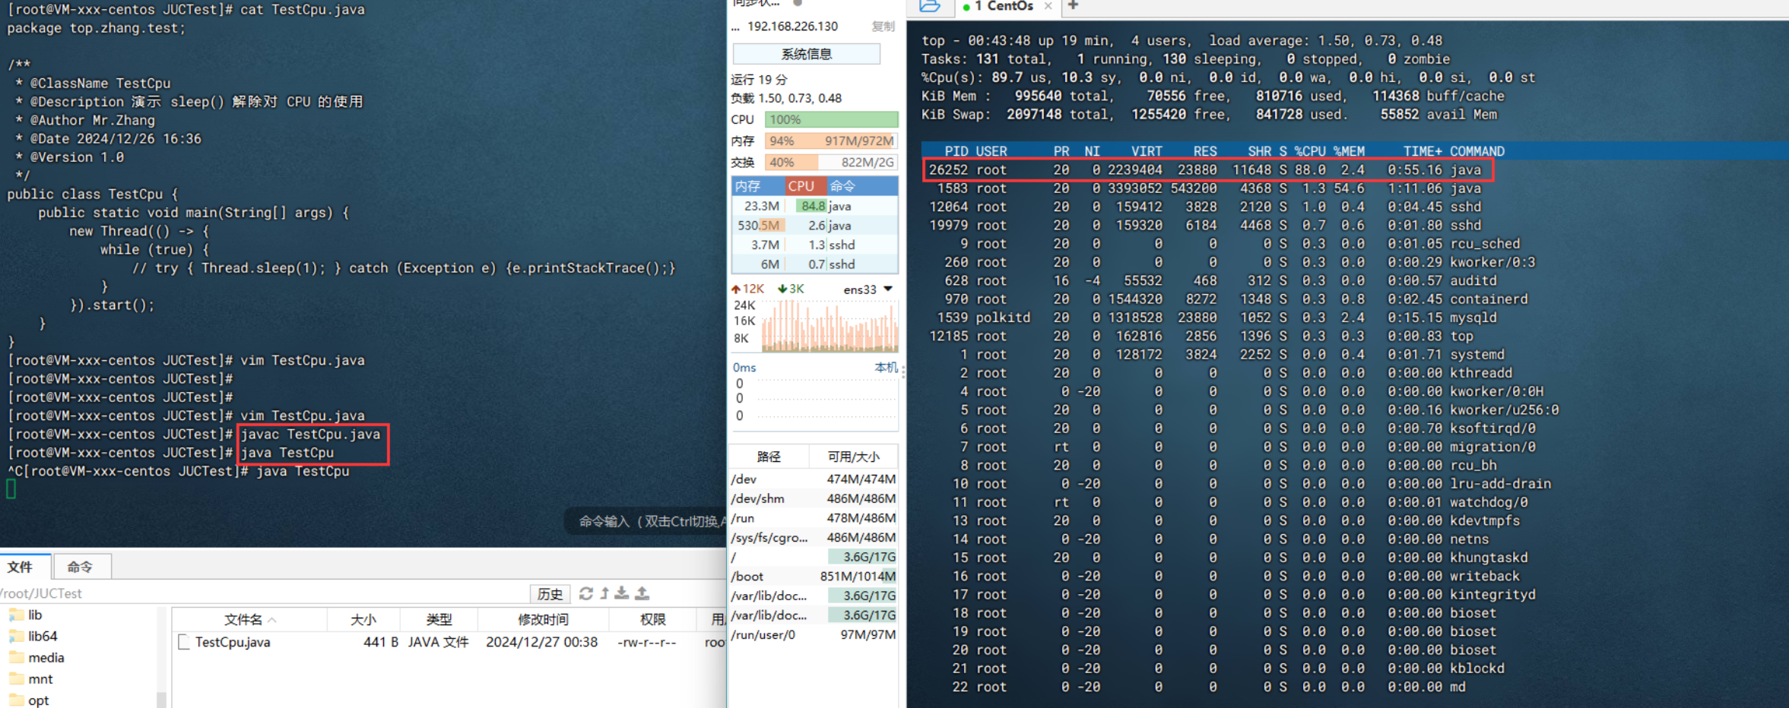Add a new session with plus icon
Viewport: 1789px width, 708px height.
(1073, 6)
